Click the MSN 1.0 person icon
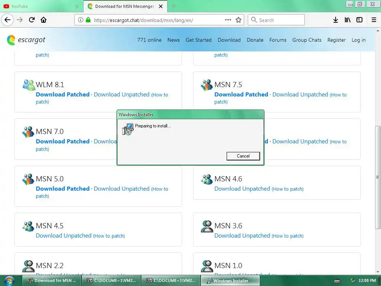The height and width of the screenshot is (286, 381). click(207, 266)
